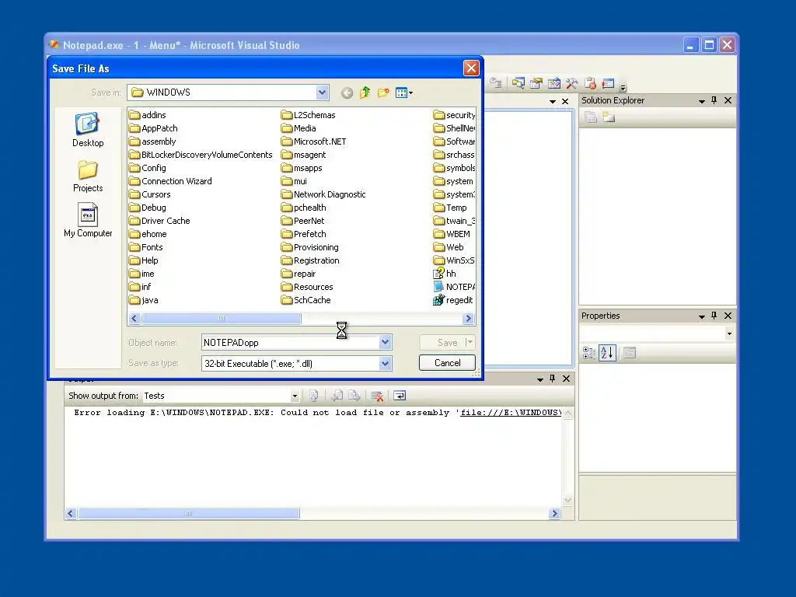Click the Save button
The width and height of the screenshot is (796, 597).
[x=447, y=343]
